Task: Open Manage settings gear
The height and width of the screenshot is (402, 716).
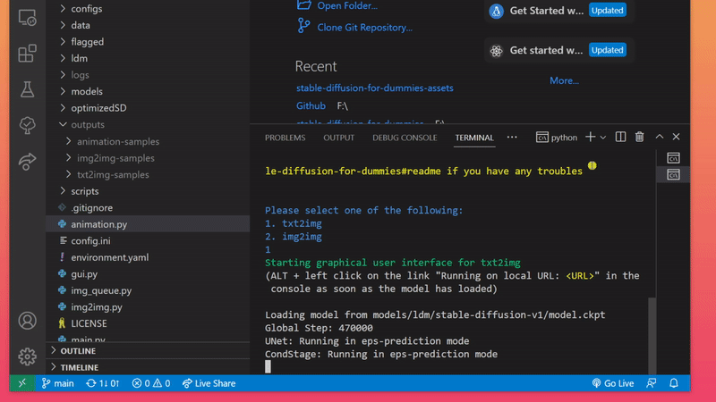Action: click(x=28, y=356)
